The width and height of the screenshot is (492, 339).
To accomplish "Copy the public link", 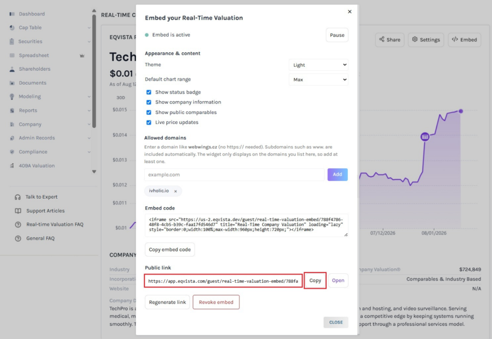I will 315,281.
